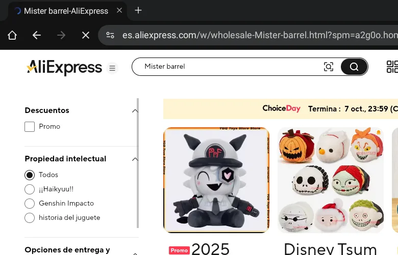Navigate back to previous page
This screenshot has width=398, height=255.
tap(37, 35)
